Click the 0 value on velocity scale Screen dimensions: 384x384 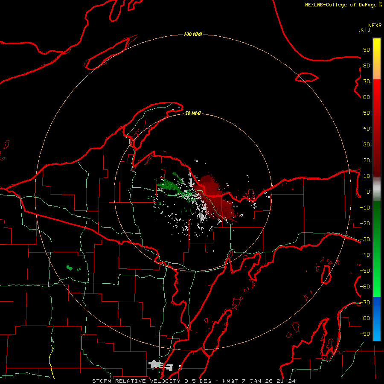pyautogui.click(x=368, y=192)
